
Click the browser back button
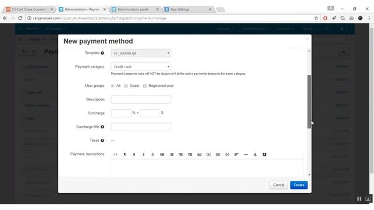tap(5, 18)
